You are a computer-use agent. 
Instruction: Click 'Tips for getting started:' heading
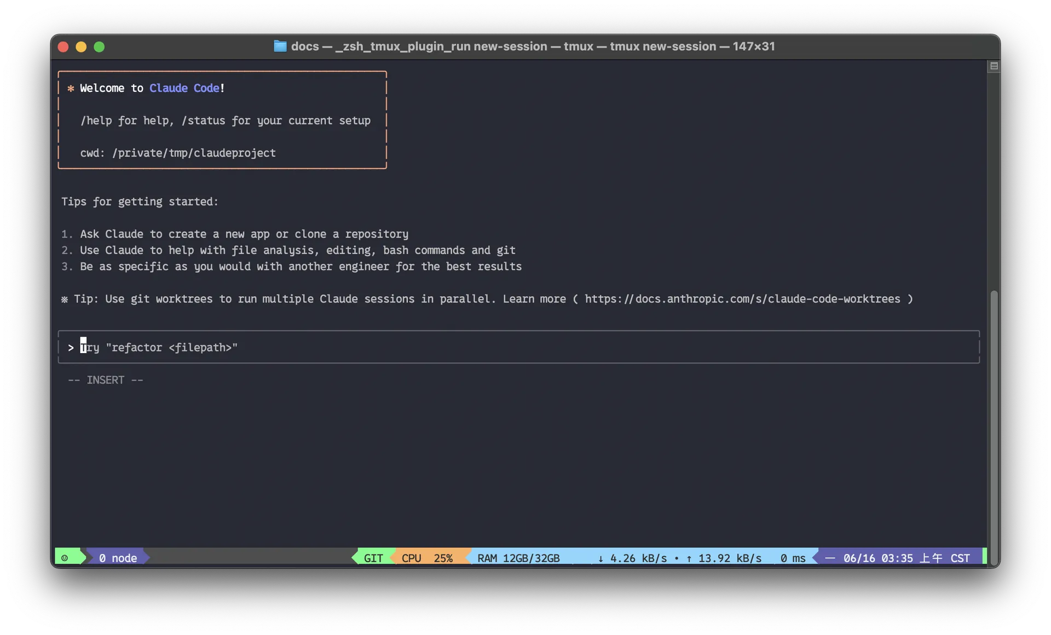tap(140, 201)
